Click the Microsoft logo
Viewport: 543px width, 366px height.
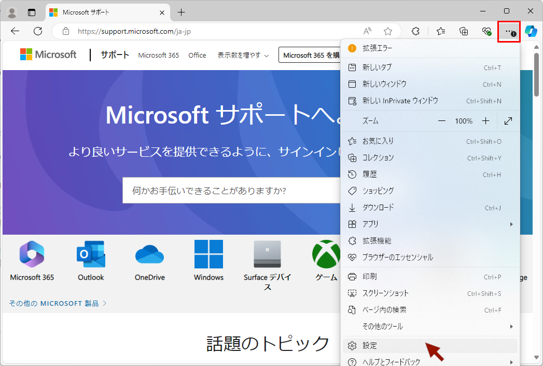point(48,55)
